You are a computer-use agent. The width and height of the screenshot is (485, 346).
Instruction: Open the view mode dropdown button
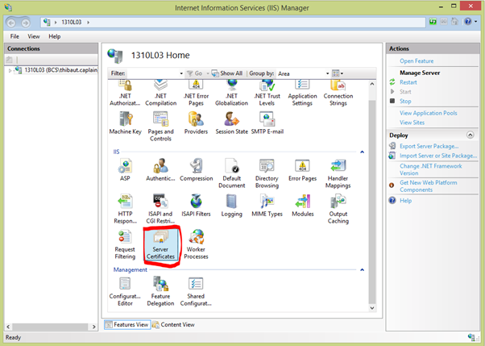(x=338, y=73)
